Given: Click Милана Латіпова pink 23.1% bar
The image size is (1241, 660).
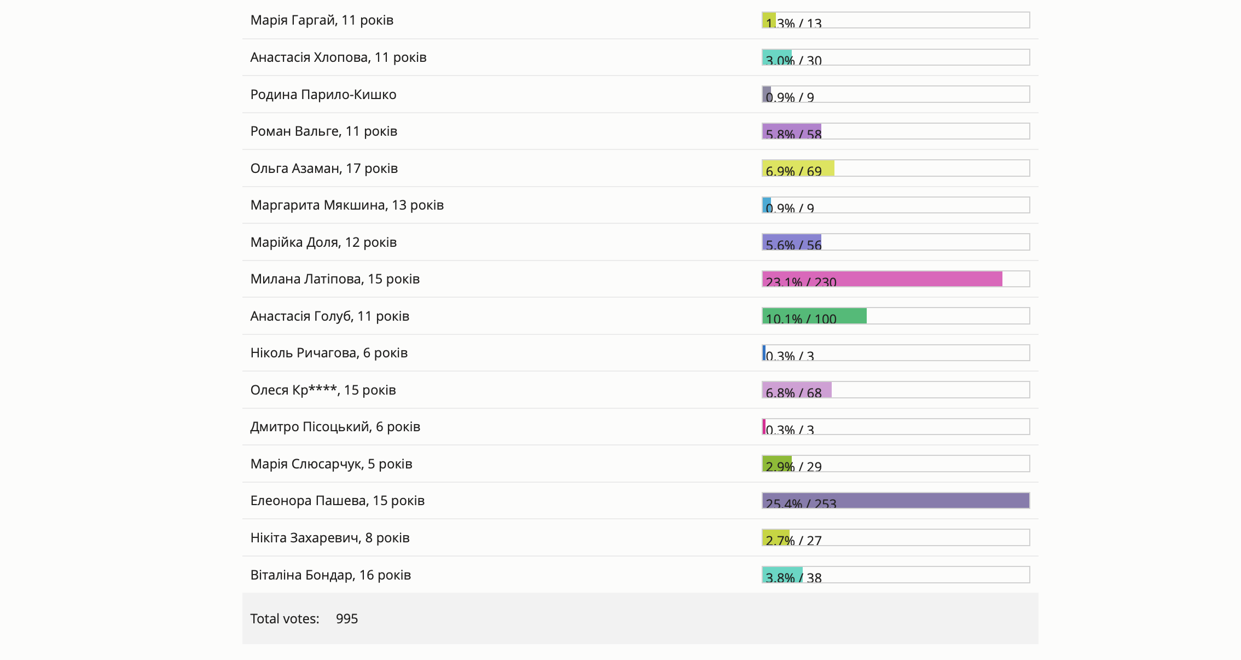Looking at the screenshot, I should coord(882,279).
